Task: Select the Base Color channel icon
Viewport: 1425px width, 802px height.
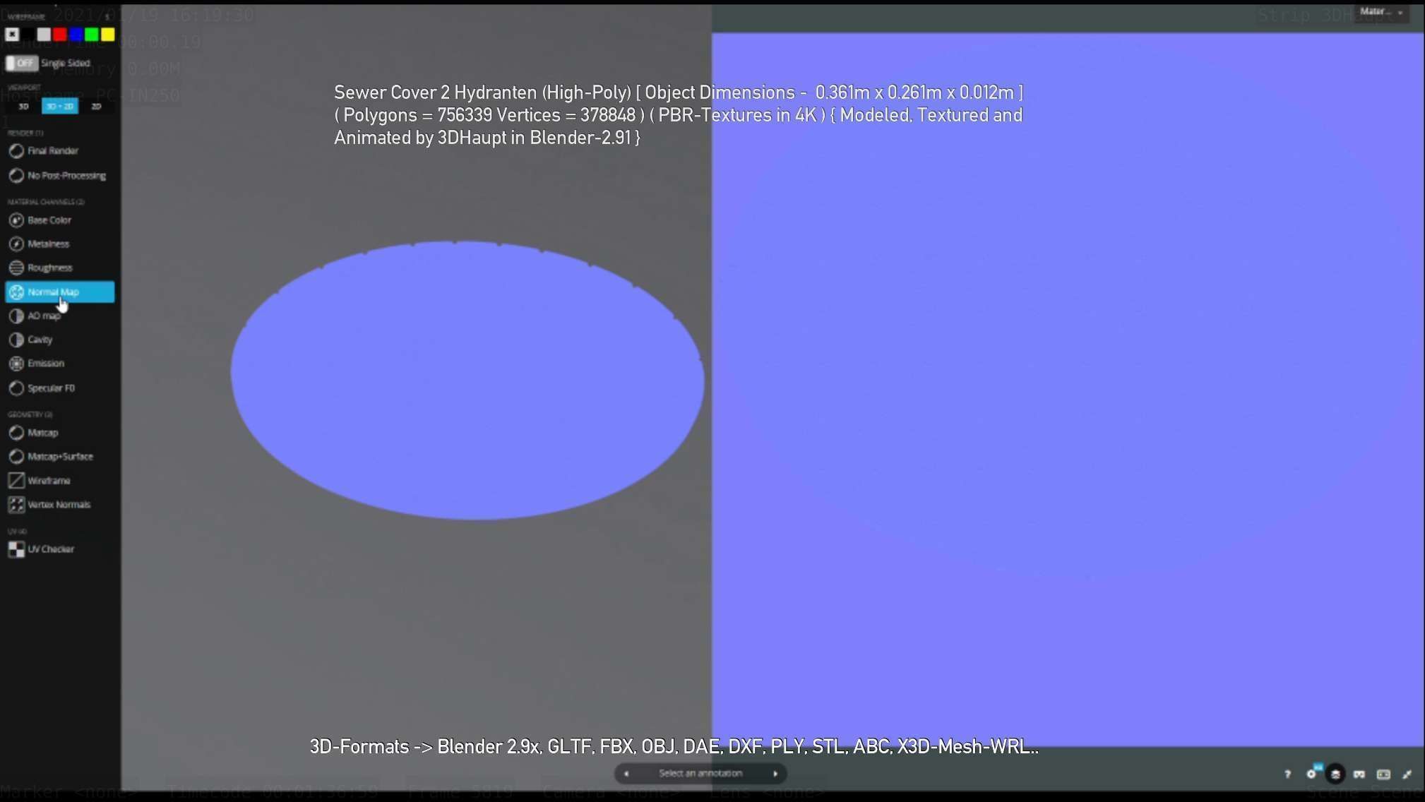Action: pos(16,220)
